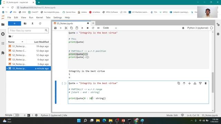
Task: Switch to the S5_Notes.ipynb notebook tab
Action: (71, 23)
